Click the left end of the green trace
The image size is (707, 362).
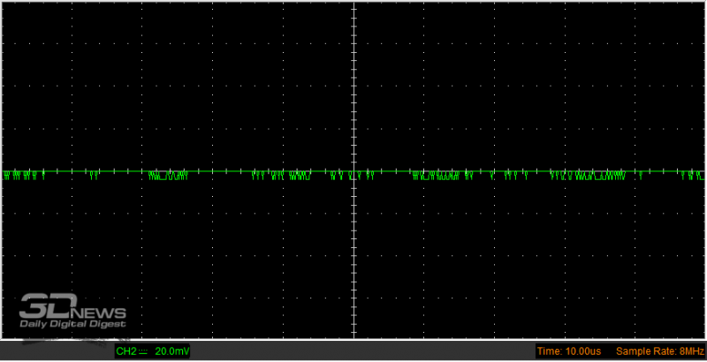[5, 172]
